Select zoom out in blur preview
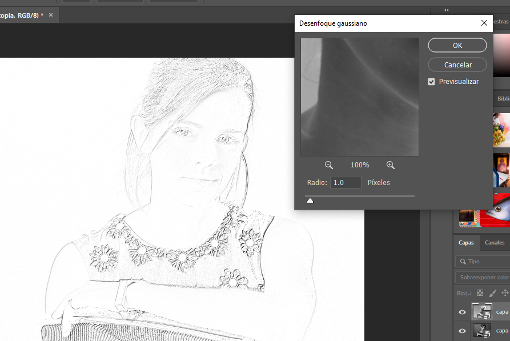 tap(328, 165)
